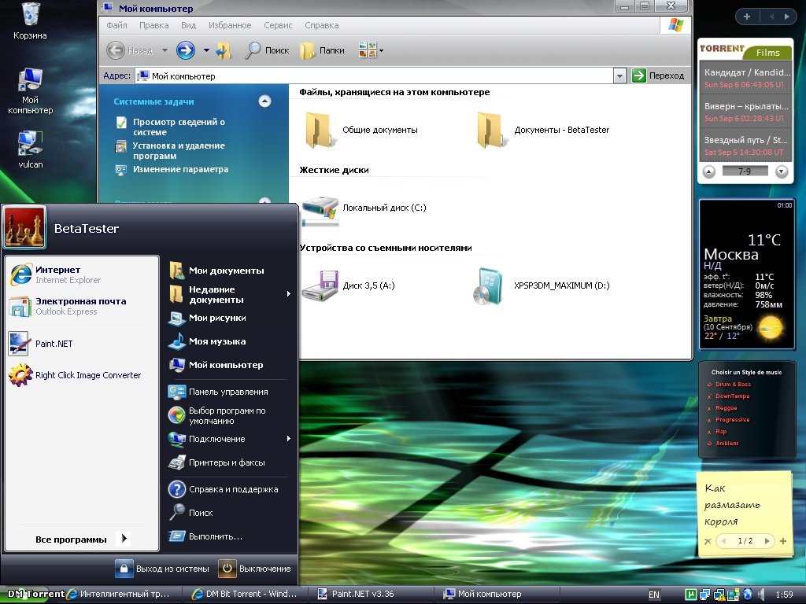The width and height of the screenshot is (806, 604).
Task: Click the blue Forward arrow in Explorer toolbar
Action: coord(186,50)
